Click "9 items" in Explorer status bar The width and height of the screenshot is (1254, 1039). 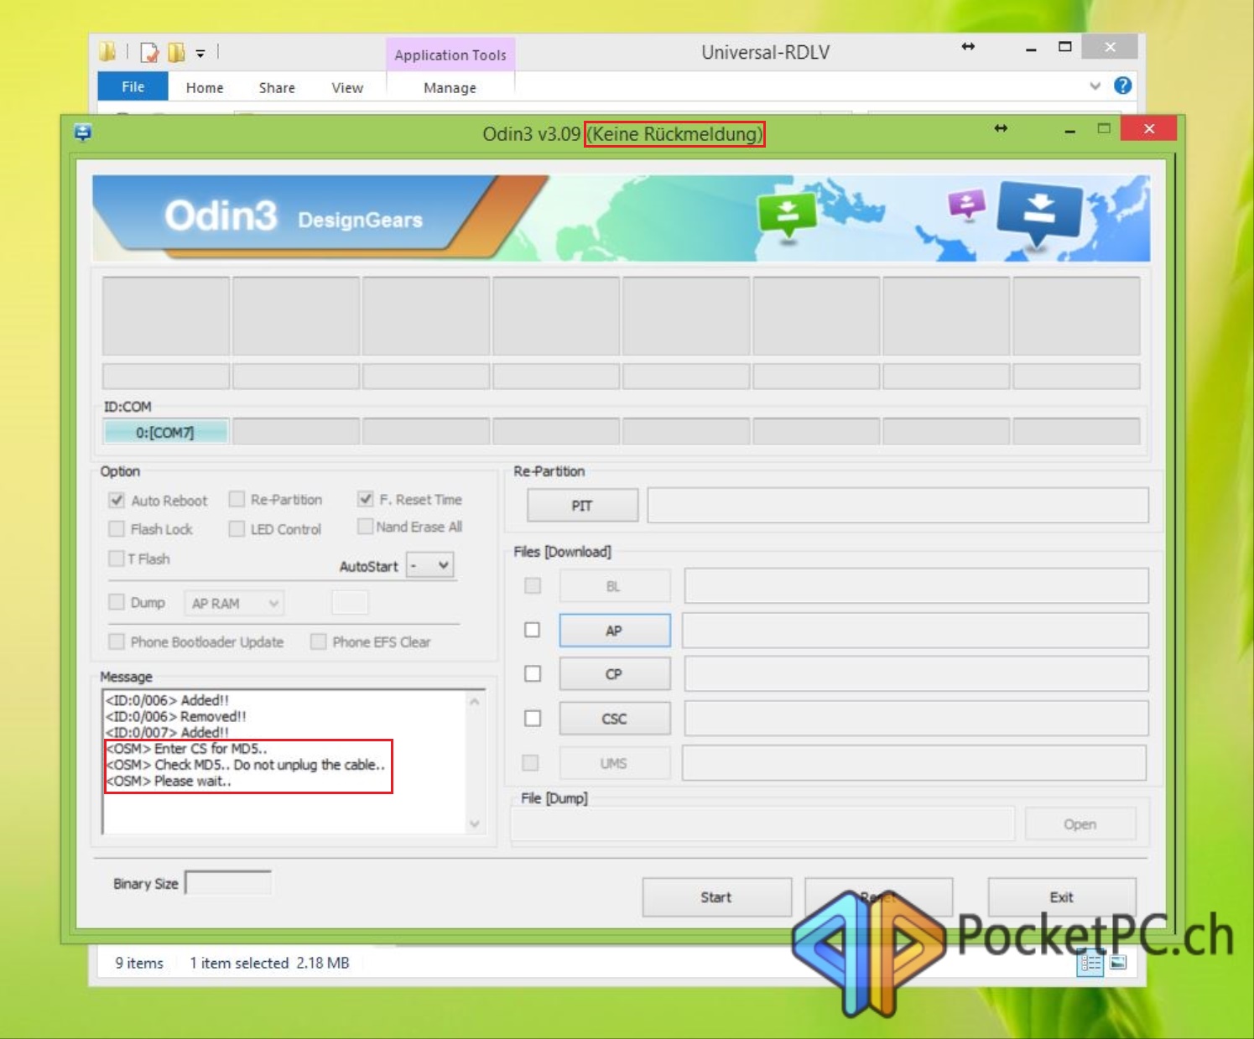(x=139, y=963)
